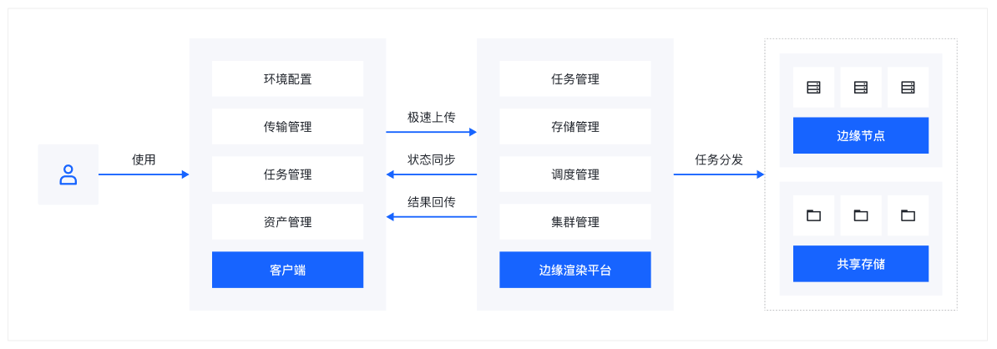
Task: Click the 任务分发 arrow label
Action: tap(719, 159)
